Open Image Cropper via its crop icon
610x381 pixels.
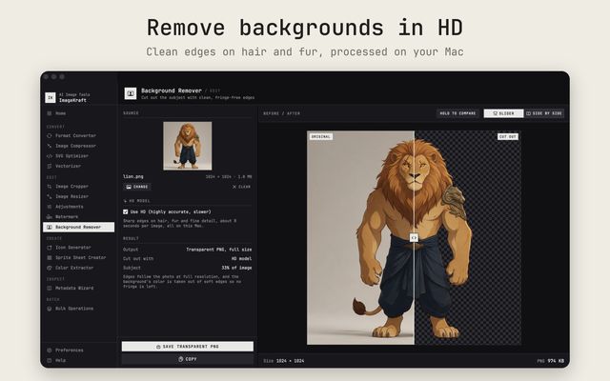[x=50, y=187]
